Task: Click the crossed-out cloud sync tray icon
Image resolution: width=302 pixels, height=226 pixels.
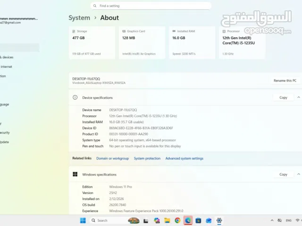Action: coord(280,220)
